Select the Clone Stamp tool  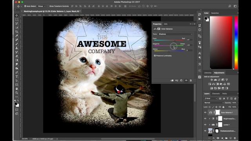point(16,48)
